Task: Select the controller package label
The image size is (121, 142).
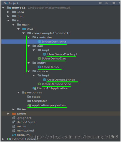Action: pos(45,37)
